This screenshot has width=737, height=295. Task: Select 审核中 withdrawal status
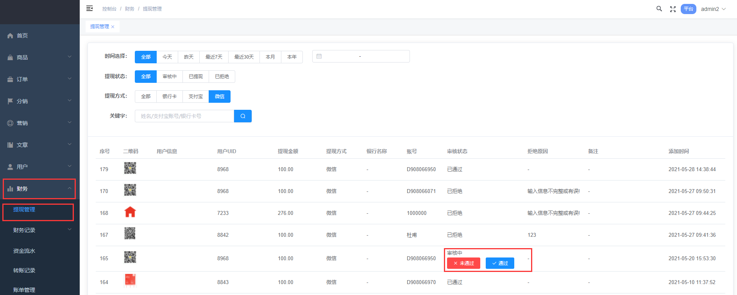(x=170, y=77)
